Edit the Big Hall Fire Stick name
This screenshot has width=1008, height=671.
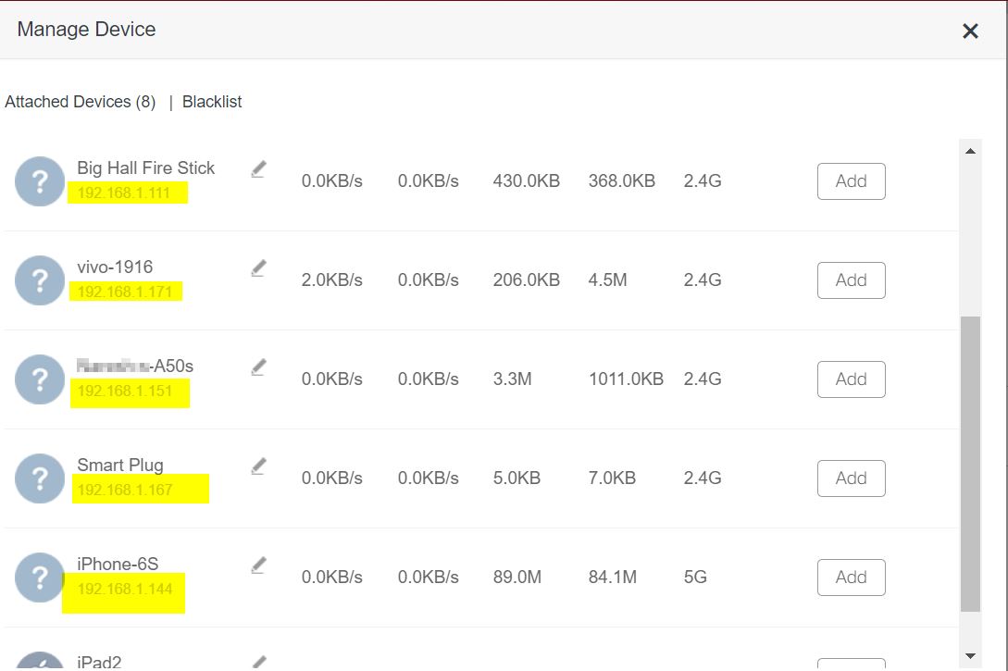pos(258,169)
